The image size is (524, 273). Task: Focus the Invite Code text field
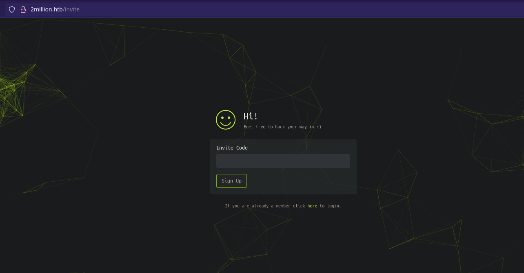click(x=283, y=161)
